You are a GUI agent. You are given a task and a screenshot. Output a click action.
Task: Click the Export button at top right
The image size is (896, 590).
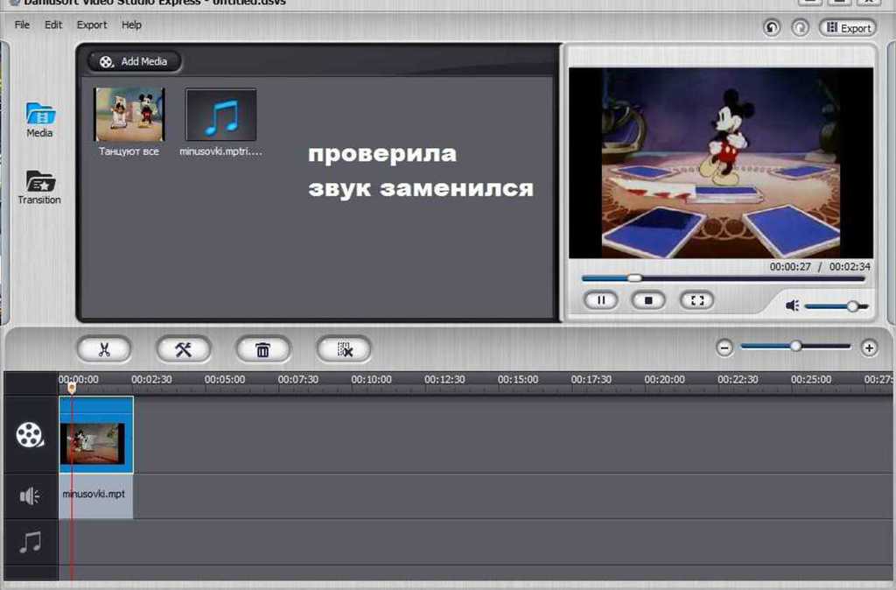pos(848,27)
